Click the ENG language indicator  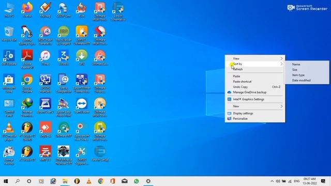(296, 181)
